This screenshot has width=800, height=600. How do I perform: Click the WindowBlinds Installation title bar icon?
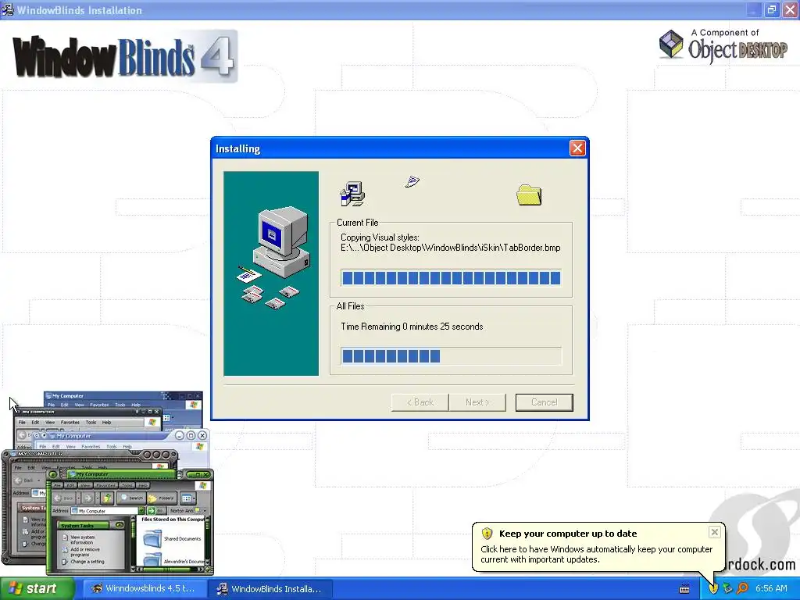click(x=8, y=9)
